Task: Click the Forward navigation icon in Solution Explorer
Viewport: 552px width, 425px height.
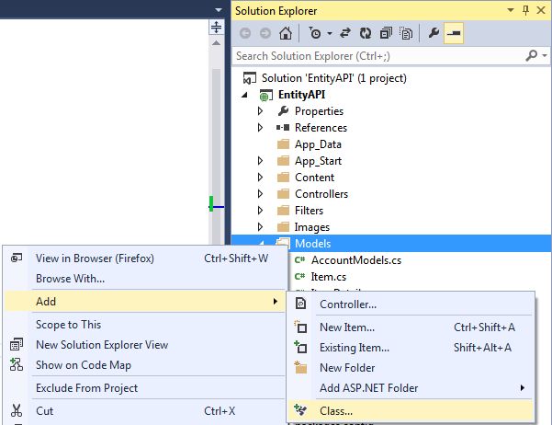Action: pos(265,33)
